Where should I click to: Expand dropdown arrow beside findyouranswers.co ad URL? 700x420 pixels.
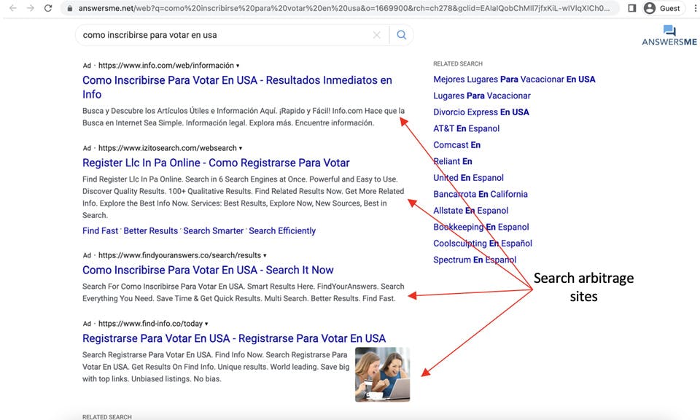(x=265, y=256)
